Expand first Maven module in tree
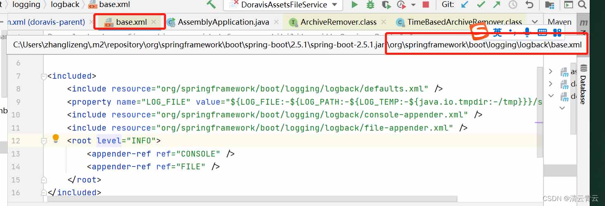 (x=550, y=72)
